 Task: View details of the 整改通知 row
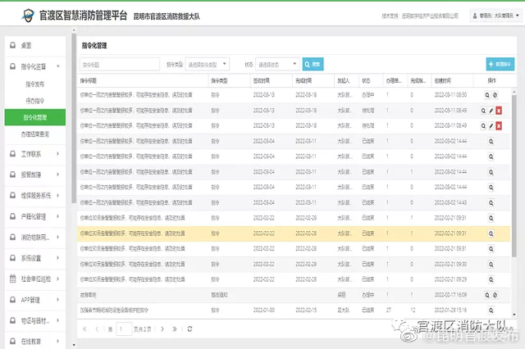[x=487, y=295]
